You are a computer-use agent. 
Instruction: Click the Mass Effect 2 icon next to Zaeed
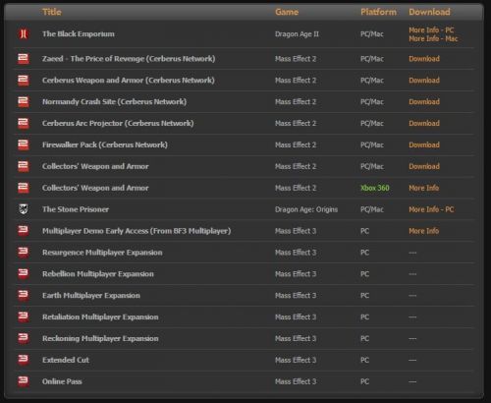(x=24, y=59)
